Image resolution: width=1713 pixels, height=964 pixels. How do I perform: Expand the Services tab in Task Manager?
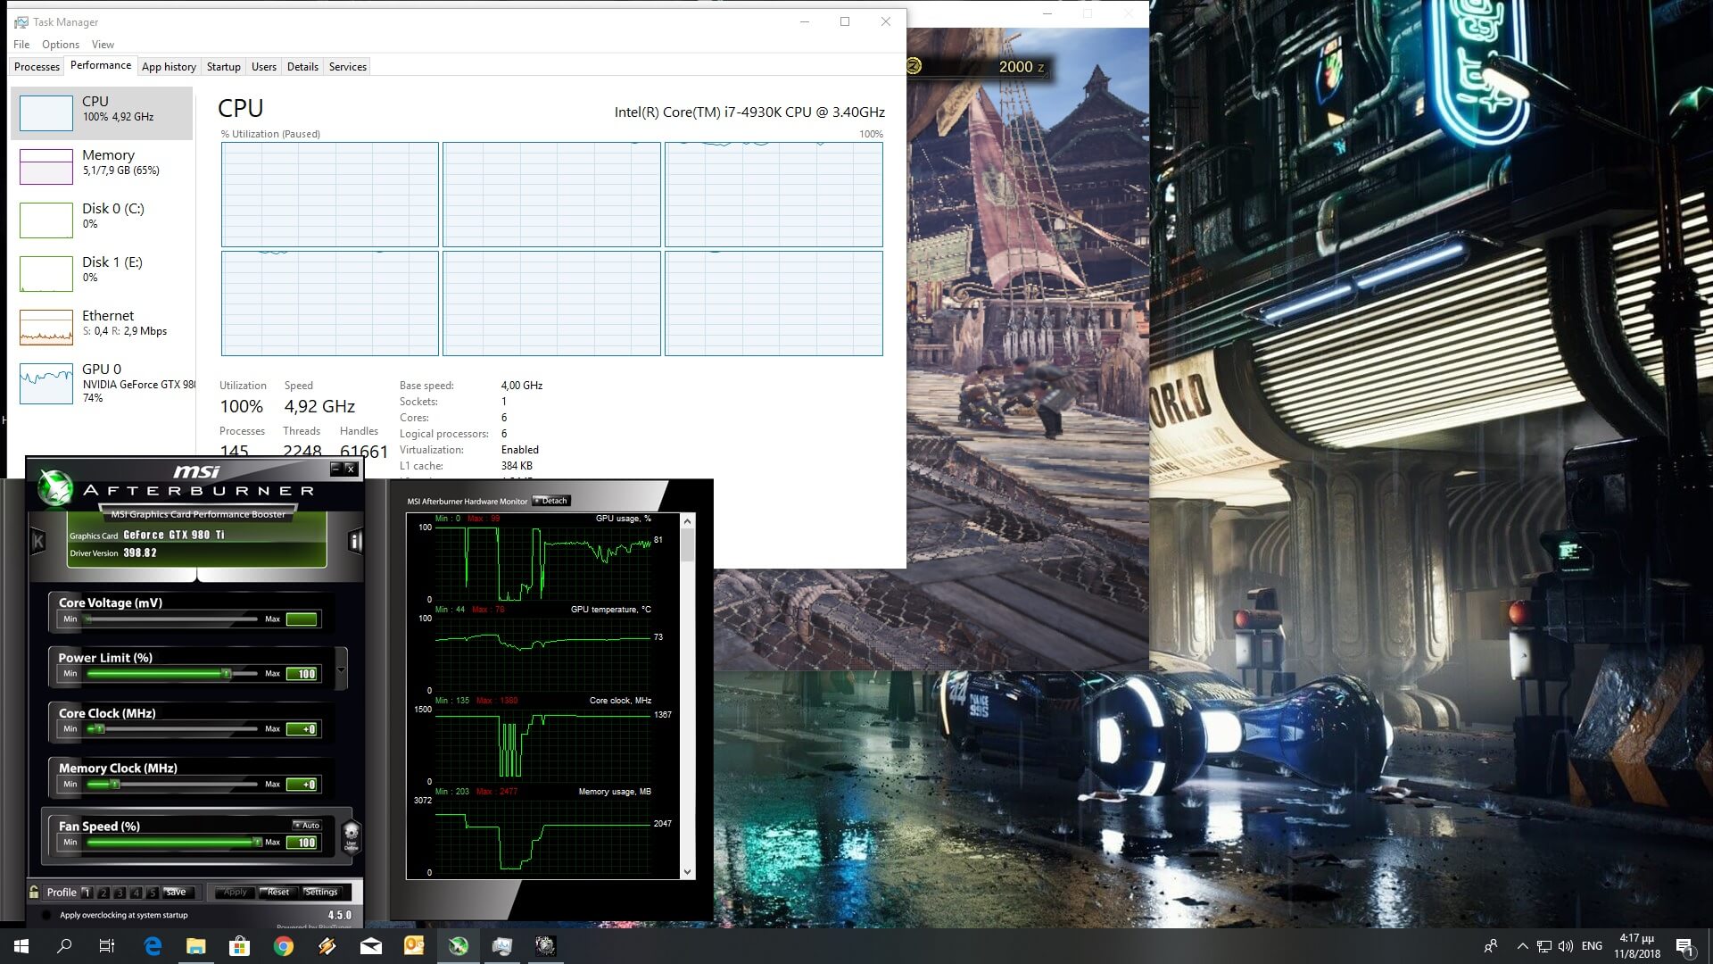[347, 66]
